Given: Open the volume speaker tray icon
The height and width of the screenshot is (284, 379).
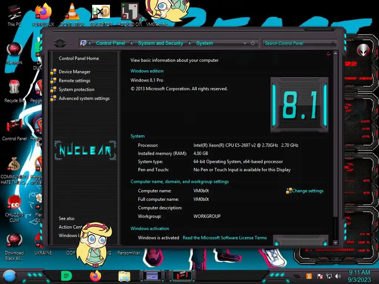Looking at the screenshot, I should tap(338, 276).
